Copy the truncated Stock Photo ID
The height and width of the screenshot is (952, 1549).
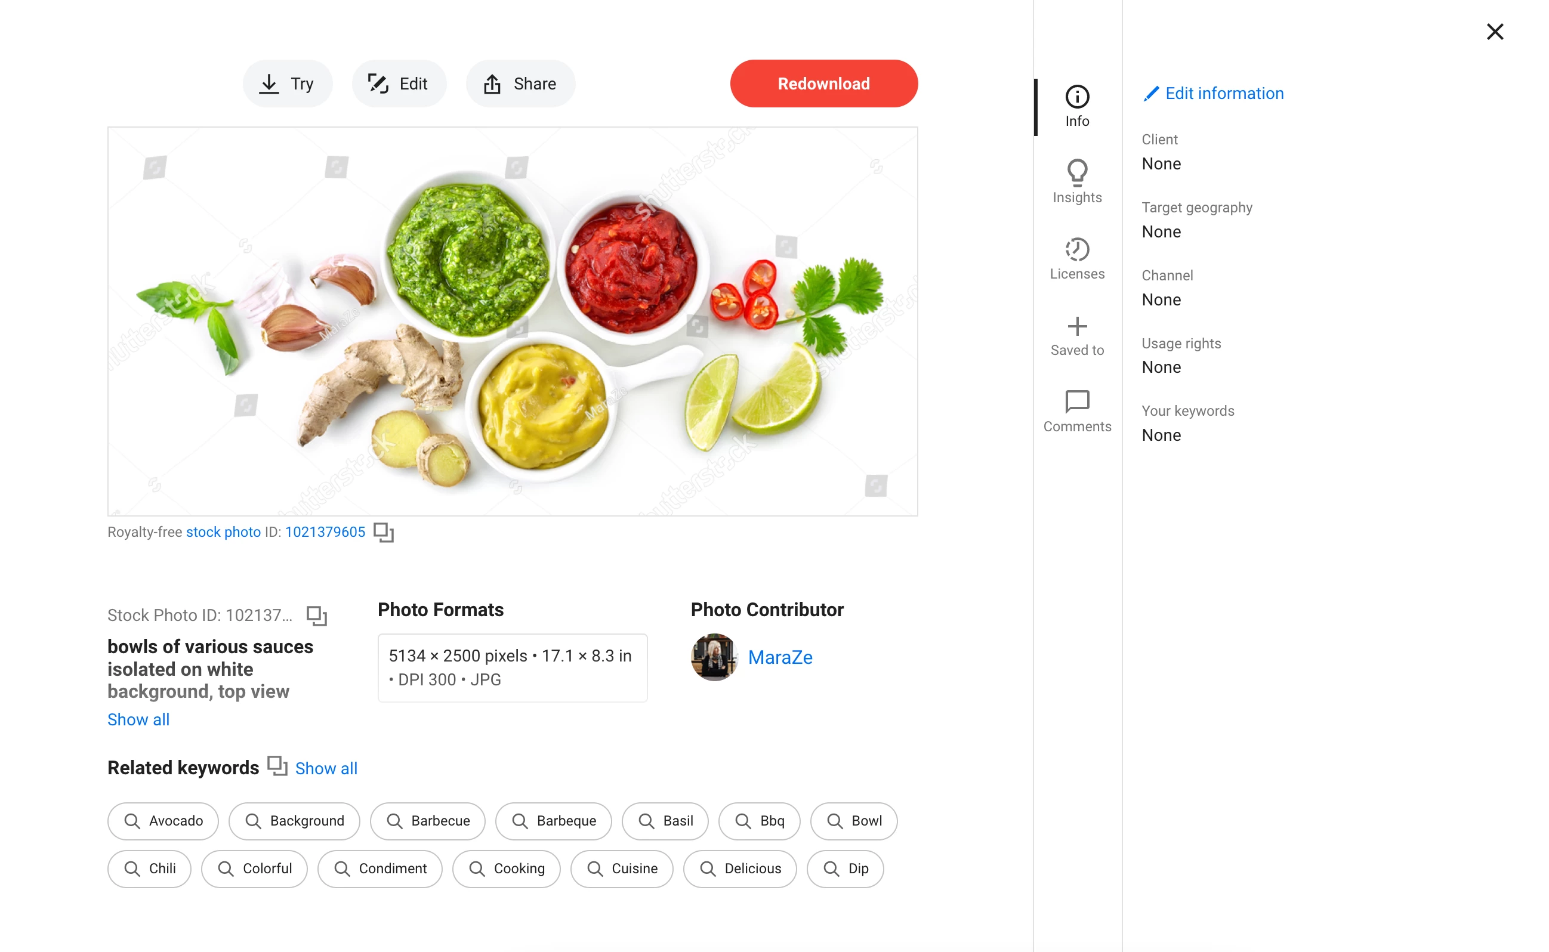pos(316,615)
